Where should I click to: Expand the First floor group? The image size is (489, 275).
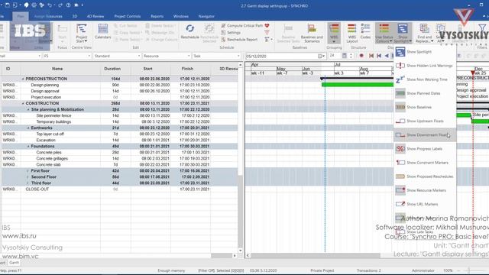[28, 171]
